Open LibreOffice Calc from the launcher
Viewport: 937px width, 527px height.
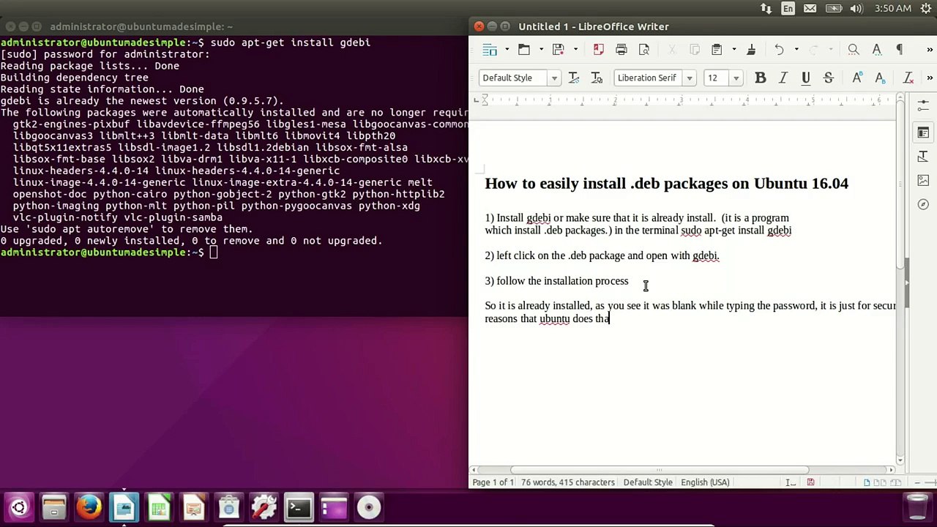tap(159, 507)
